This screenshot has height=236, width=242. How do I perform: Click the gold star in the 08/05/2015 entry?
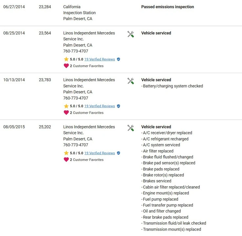coord(66,153)
